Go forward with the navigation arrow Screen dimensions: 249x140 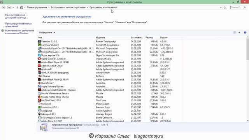tap(9, 7)
